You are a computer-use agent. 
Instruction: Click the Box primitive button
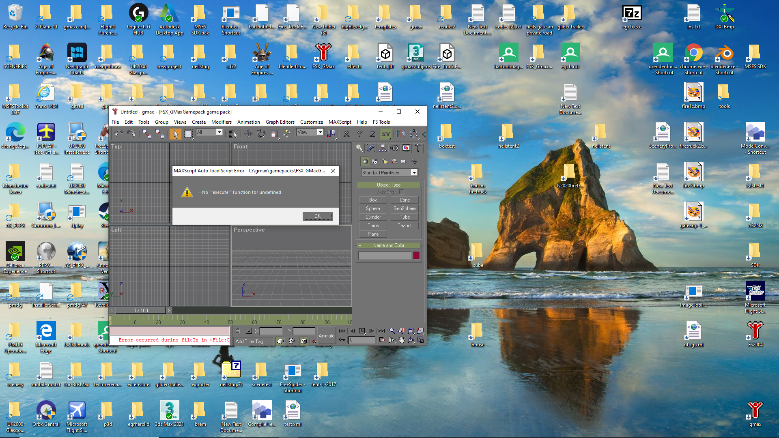(x=373, y=200)
